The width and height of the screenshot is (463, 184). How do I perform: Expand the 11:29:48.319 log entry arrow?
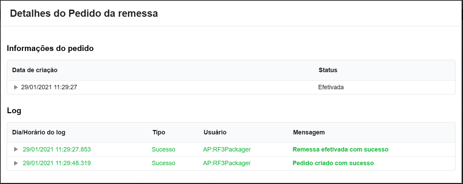tap(16, 163)
